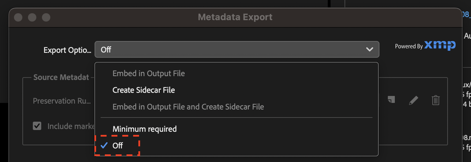
Task: Choose Create Sidecar File option
Action: click(x=144, y=90)
